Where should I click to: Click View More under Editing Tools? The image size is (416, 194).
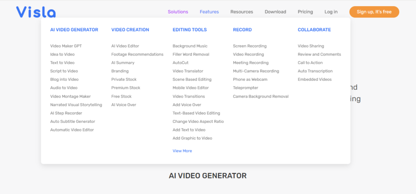pyautogui.click(x=182, y=151)
